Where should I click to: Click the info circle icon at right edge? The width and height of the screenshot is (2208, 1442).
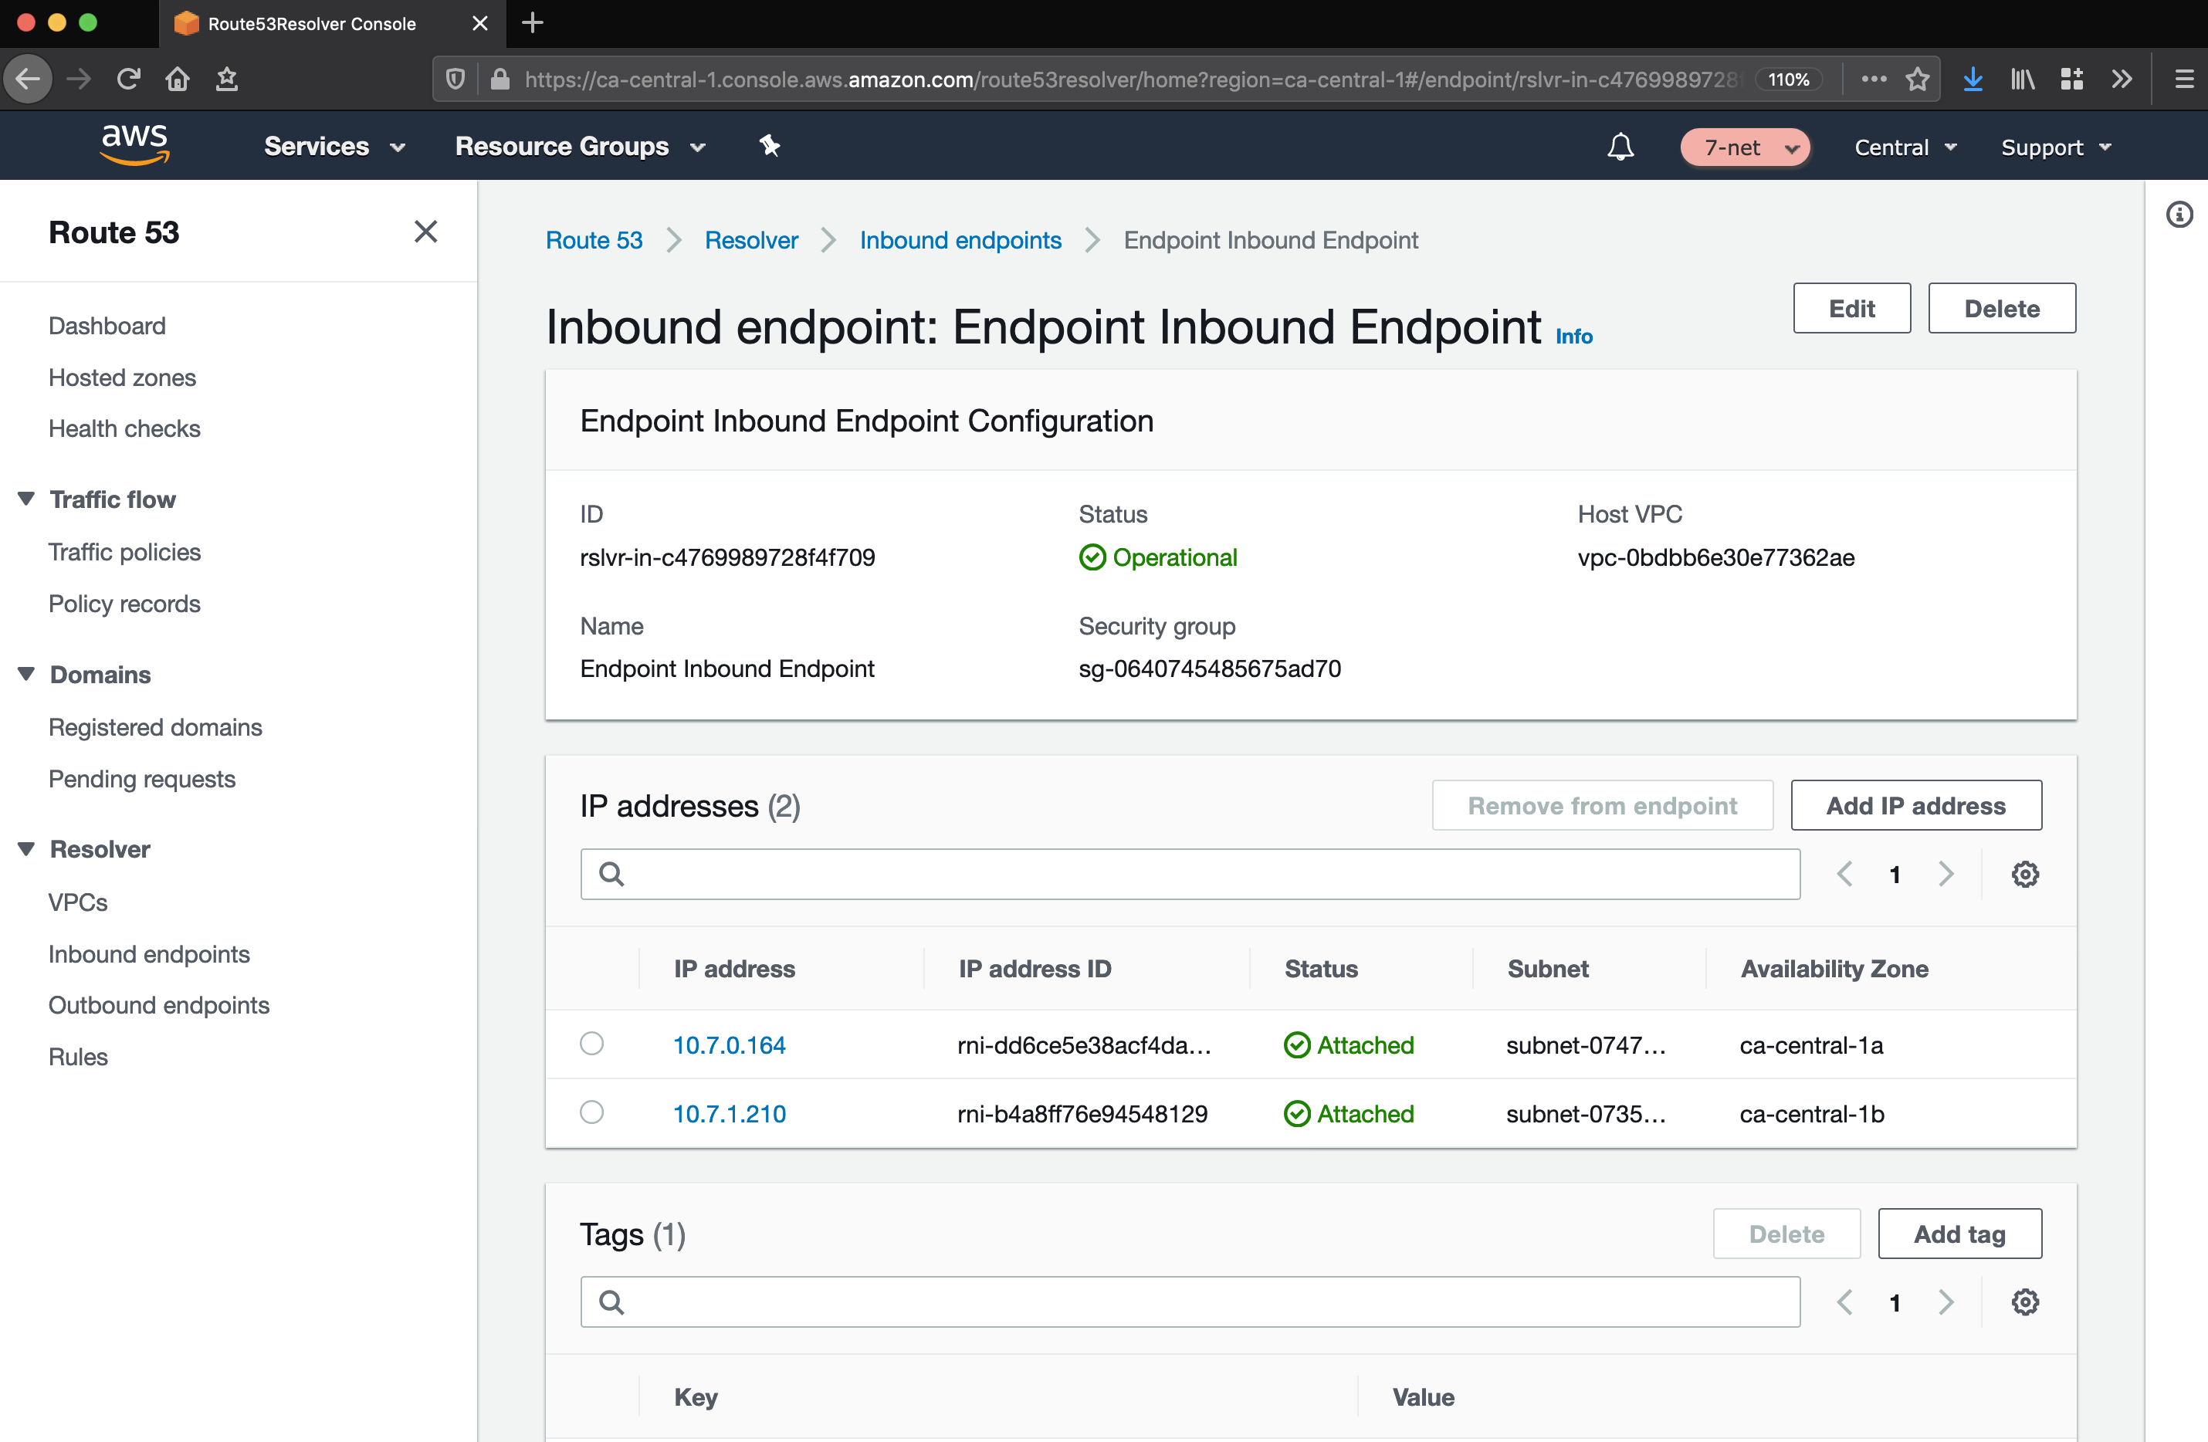point(2179,215)
